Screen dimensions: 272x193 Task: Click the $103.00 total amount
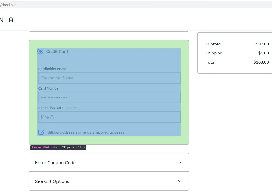[261, 62]
